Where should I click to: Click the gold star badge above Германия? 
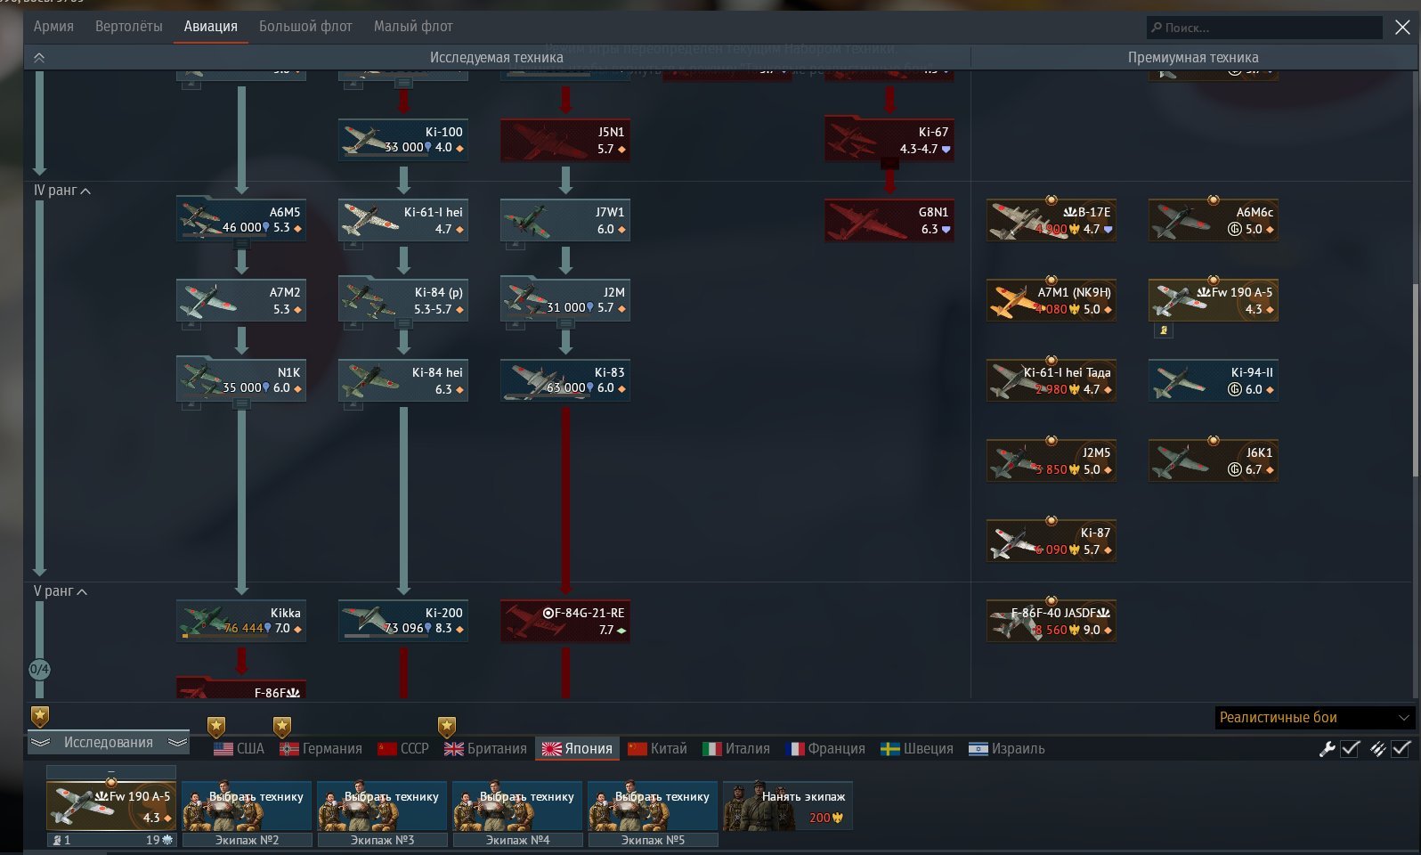tap(282, 728)
